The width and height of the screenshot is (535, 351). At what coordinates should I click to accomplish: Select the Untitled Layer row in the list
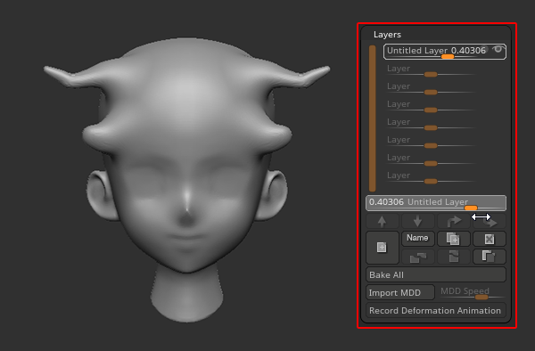445,52
